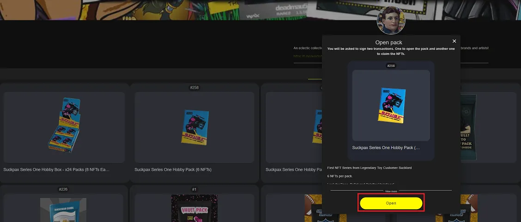The height and width of the screenshot is (222, 521).
Task: Expand the View more description
Action: pos(391,191)
